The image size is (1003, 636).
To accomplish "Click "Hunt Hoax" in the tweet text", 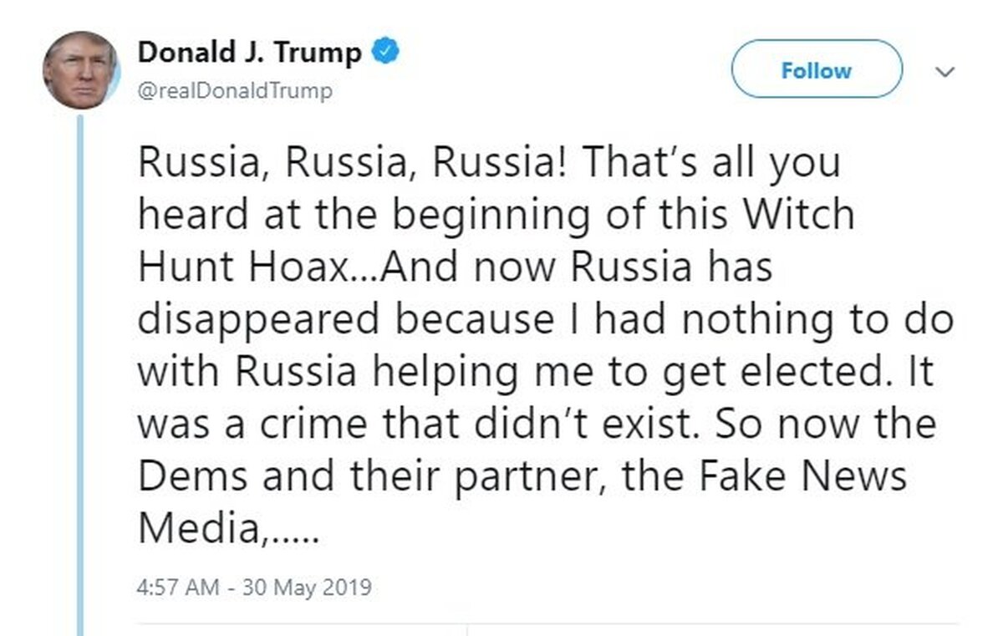I will 242,267.
